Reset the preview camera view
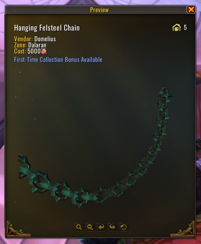Screen dimensions: 201x244 (123, 227)
